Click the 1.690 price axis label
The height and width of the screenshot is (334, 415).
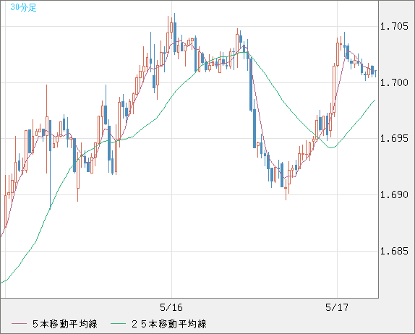click(x=394, y=194)
